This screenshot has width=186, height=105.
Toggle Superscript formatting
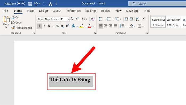pos(67,26)
